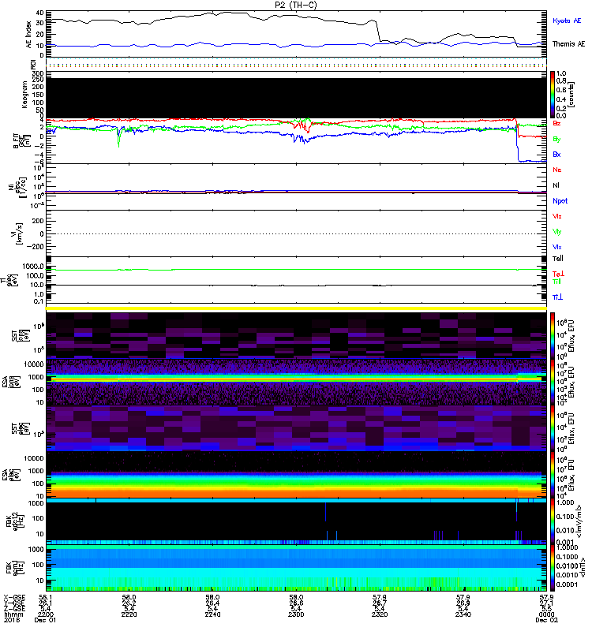Click the keogram counts color bar

click(553, 95)
